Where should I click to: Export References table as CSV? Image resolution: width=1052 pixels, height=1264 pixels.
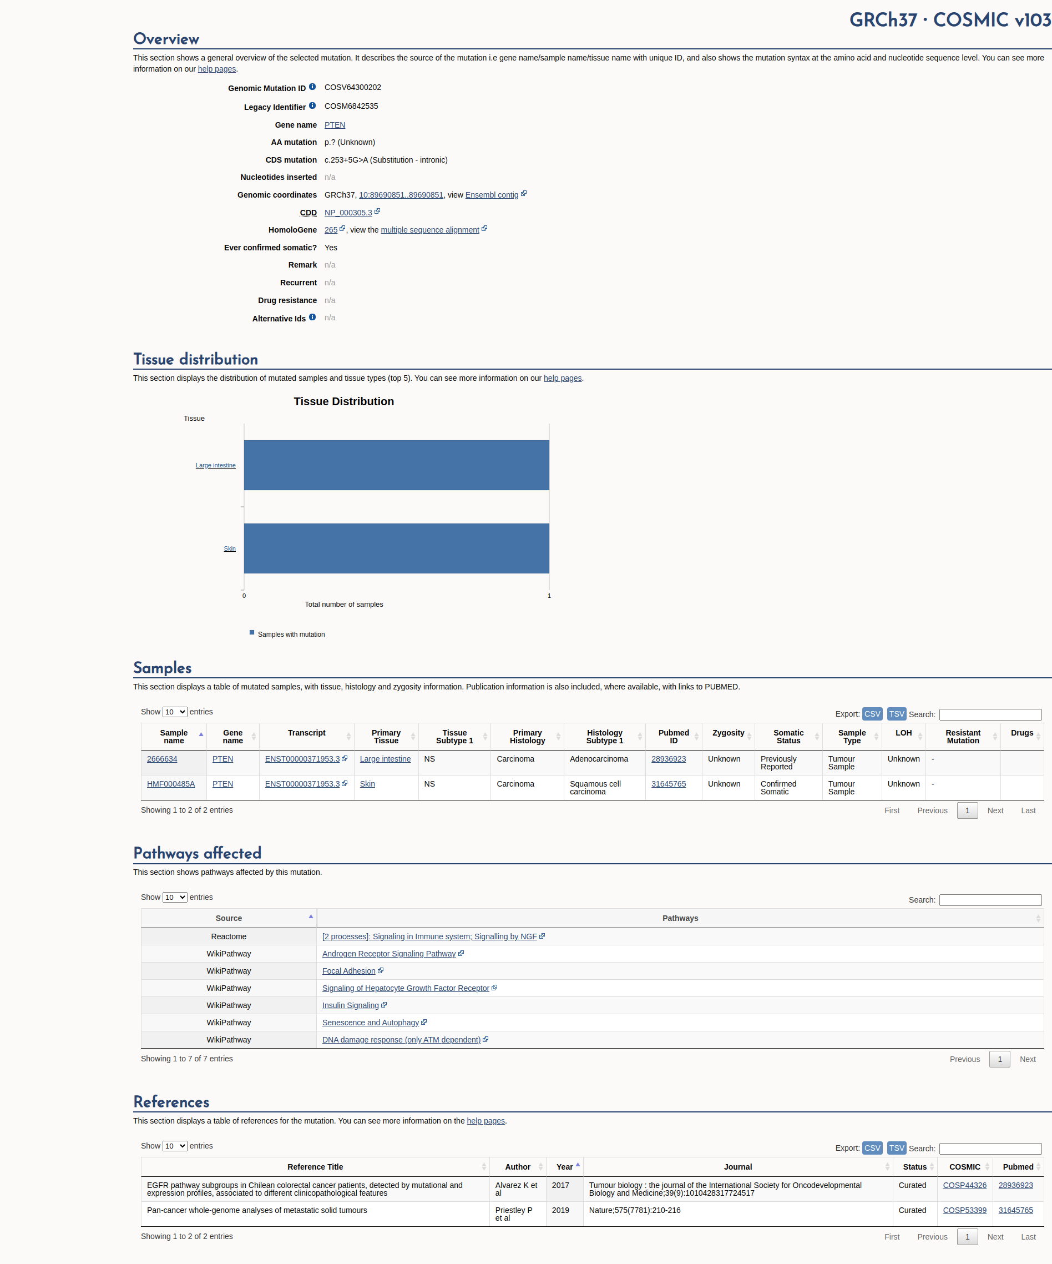pyautogui.click(x=872, y=1148)
